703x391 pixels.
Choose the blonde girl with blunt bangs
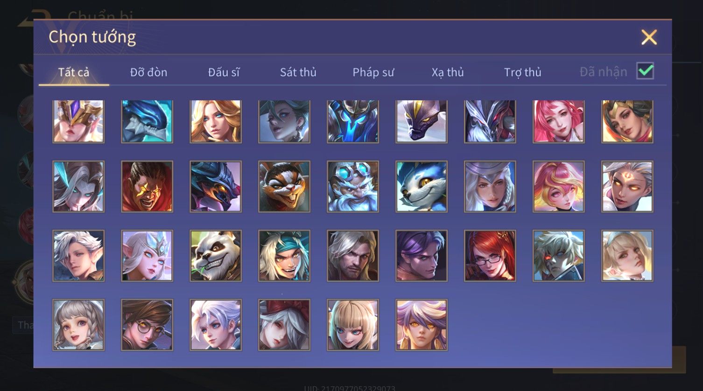pyautogui.click(x=353, y=325)
